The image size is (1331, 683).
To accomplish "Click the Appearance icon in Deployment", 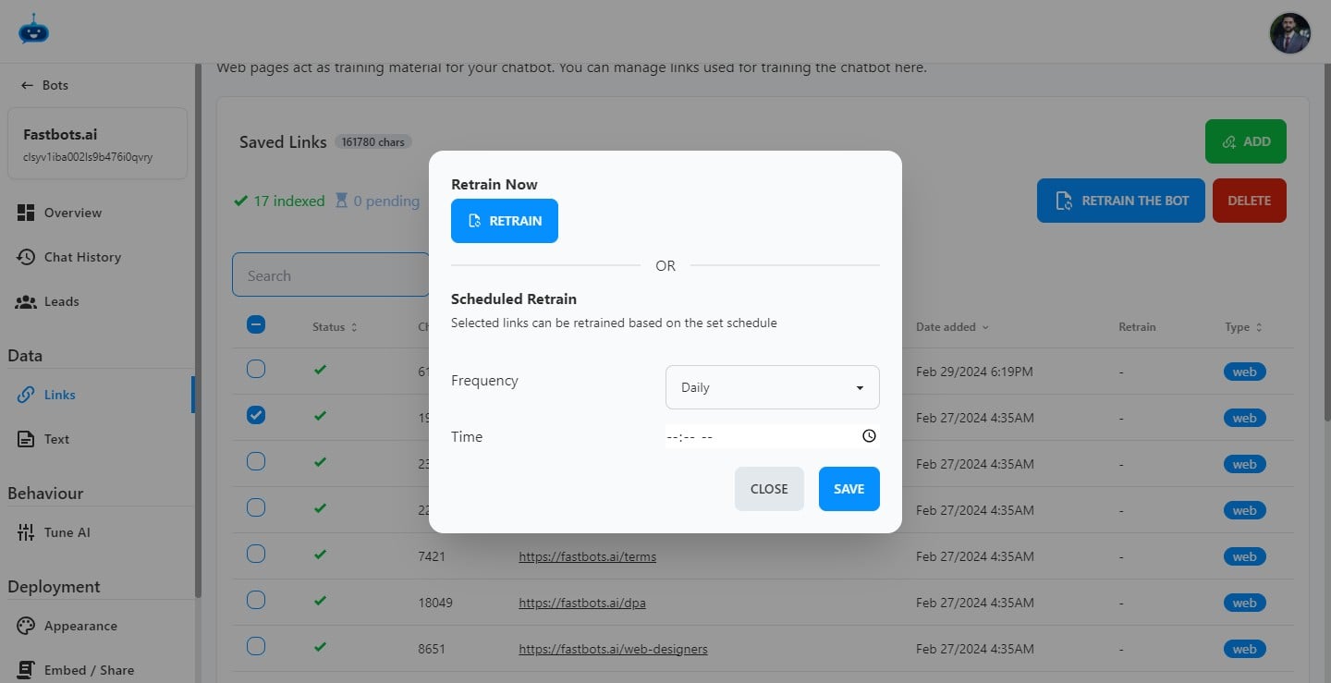I will click(27, 625).
